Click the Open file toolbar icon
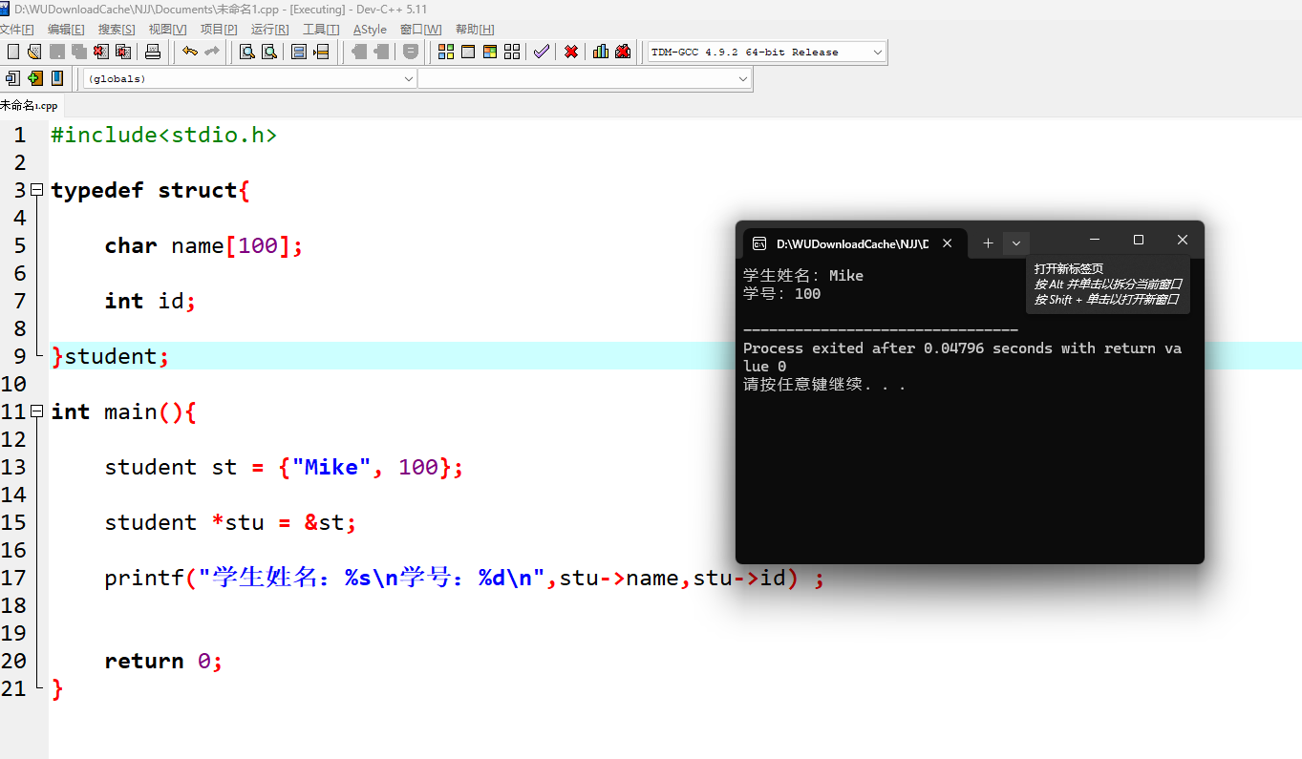Image resolution: width=1302 pixels, height=759 pixels. pyautogui.click(x=34, y=52)
